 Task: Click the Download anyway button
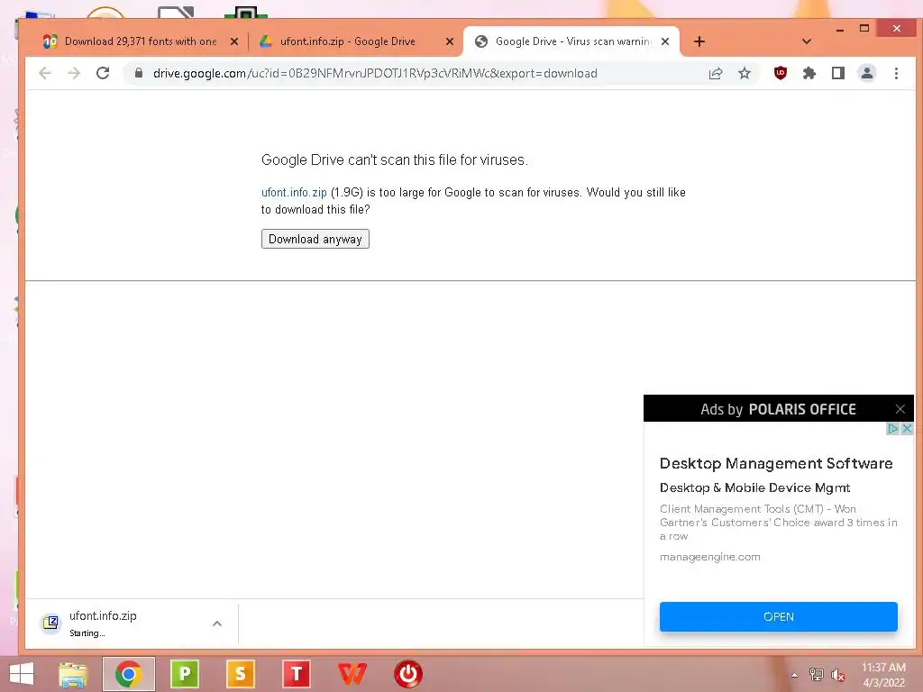(x=315, y=239)
